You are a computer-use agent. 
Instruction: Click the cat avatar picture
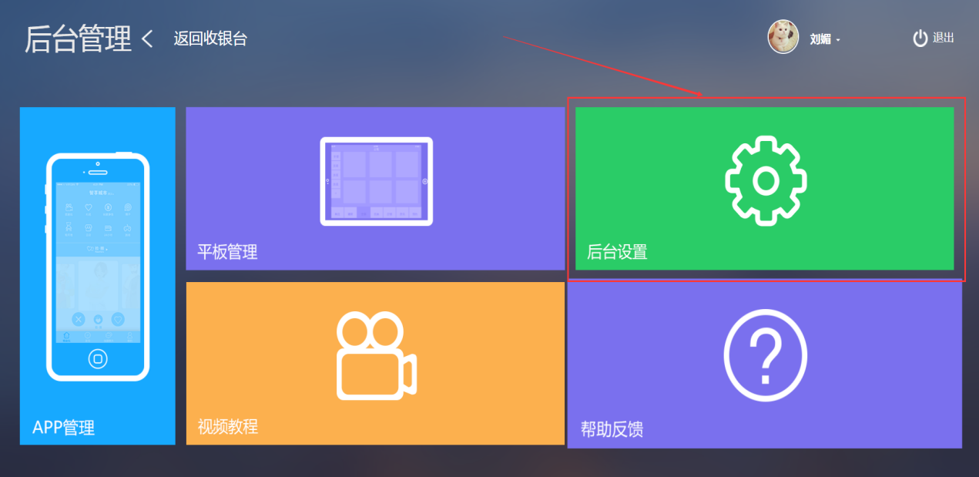tap(783, 37)
